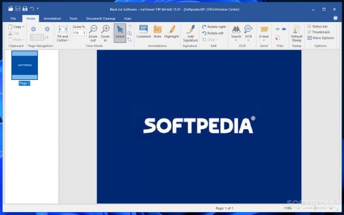Click the Add Signature icon
The height and width of the screenshot is (215, 344).
point(190,29)
